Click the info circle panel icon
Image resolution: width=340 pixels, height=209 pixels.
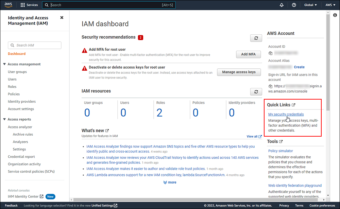335,15
